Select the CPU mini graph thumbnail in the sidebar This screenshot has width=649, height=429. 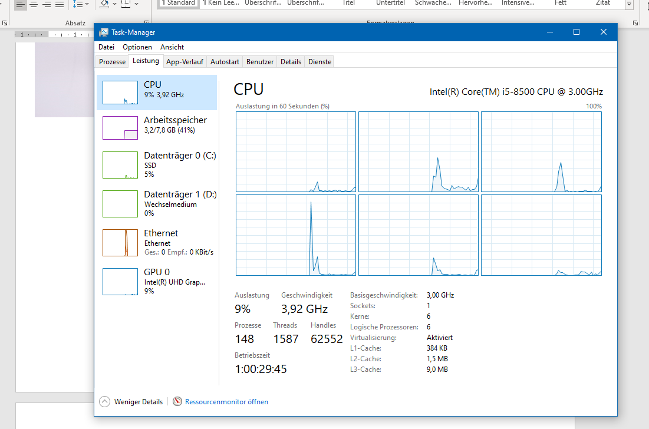pos(120,93)
